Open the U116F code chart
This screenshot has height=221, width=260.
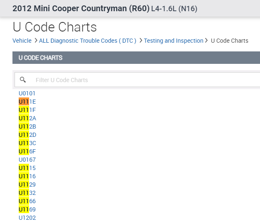pyautogui.click(x=27, y=151)
